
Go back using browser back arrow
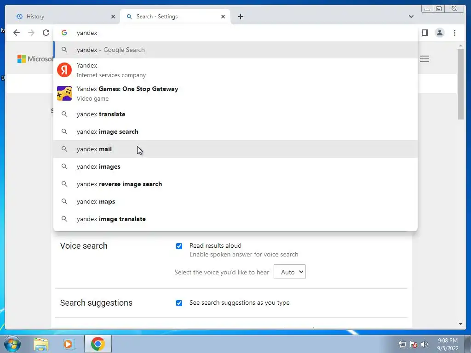pyautogui.click(x=17, y=33)
